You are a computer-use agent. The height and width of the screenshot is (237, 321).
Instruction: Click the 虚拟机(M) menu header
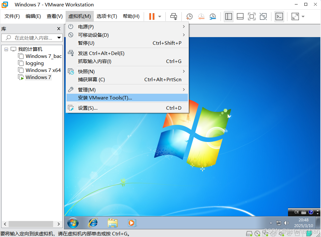pos(80,16)
